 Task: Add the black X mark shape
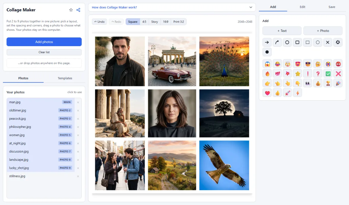pos(328,42)
